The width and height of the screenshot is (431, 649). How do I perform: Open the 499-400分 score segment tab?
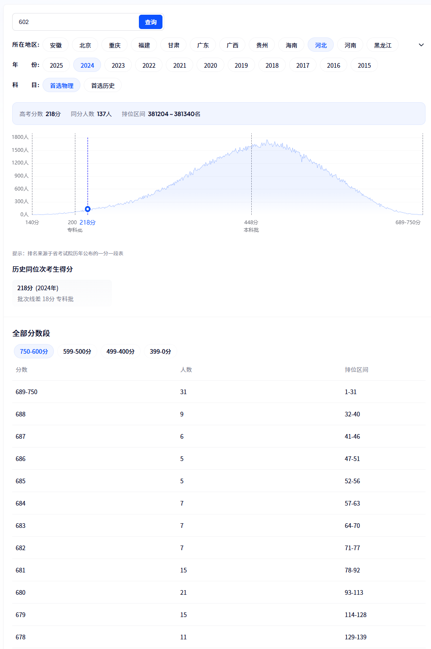point(120,351)
